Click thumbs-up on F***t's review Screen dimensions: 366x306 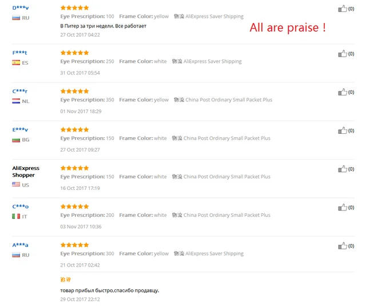tap(343, 54)
